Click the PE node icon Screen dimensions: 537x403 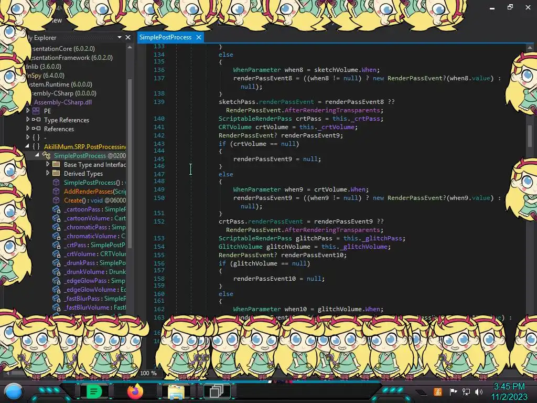pyautogui.click(x=36, y=111)
